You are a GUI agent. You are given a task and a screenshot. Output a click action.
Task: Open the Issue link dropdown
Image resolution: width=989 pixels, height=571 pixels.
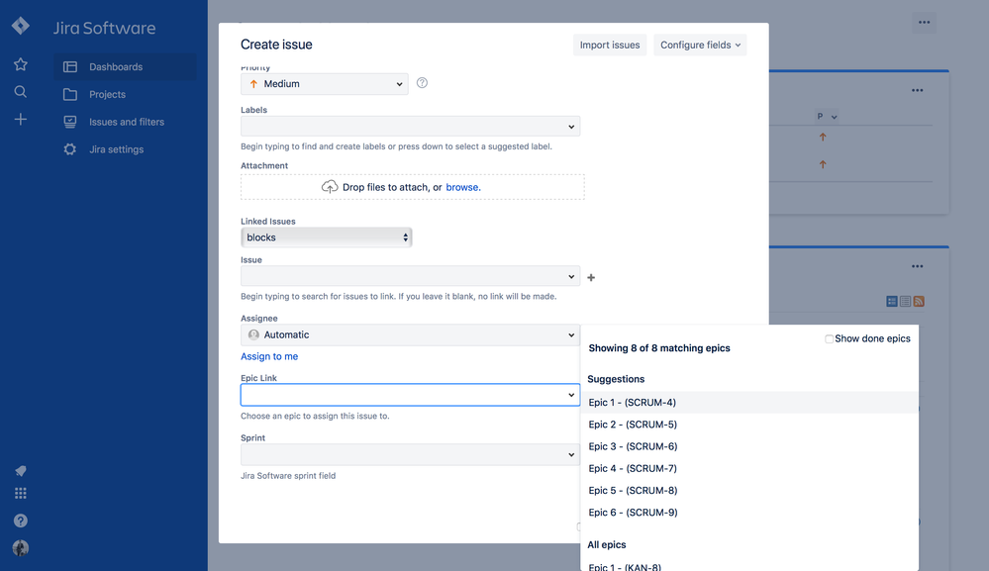pyautogui.click(x=410, y=276)
